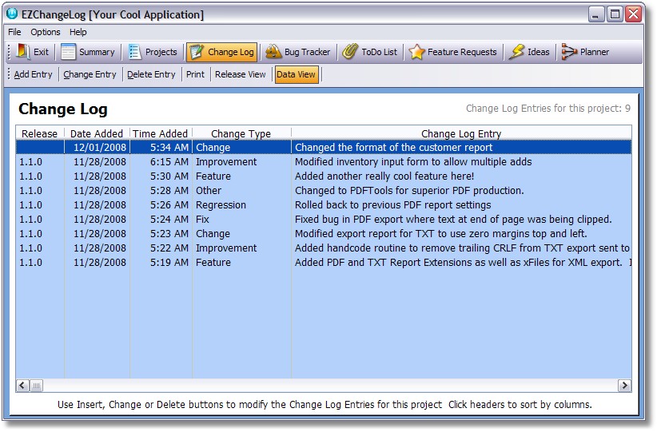Open the Planner diagram icon
This screenshot has height=432, width=657.
click(x=569, y=52)
